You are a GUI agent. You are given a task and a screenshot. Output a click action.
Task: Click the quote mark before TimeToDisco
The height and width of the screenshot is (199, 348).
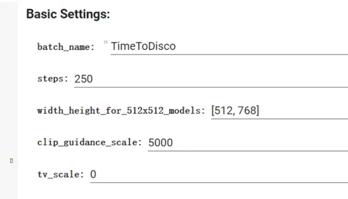pos(105,42)
